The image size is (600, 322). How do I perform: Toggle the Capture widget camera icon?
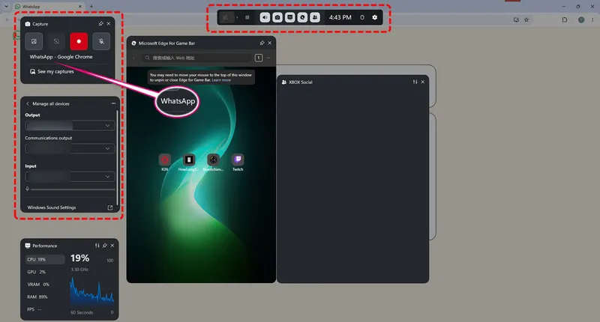click(277, 17)
